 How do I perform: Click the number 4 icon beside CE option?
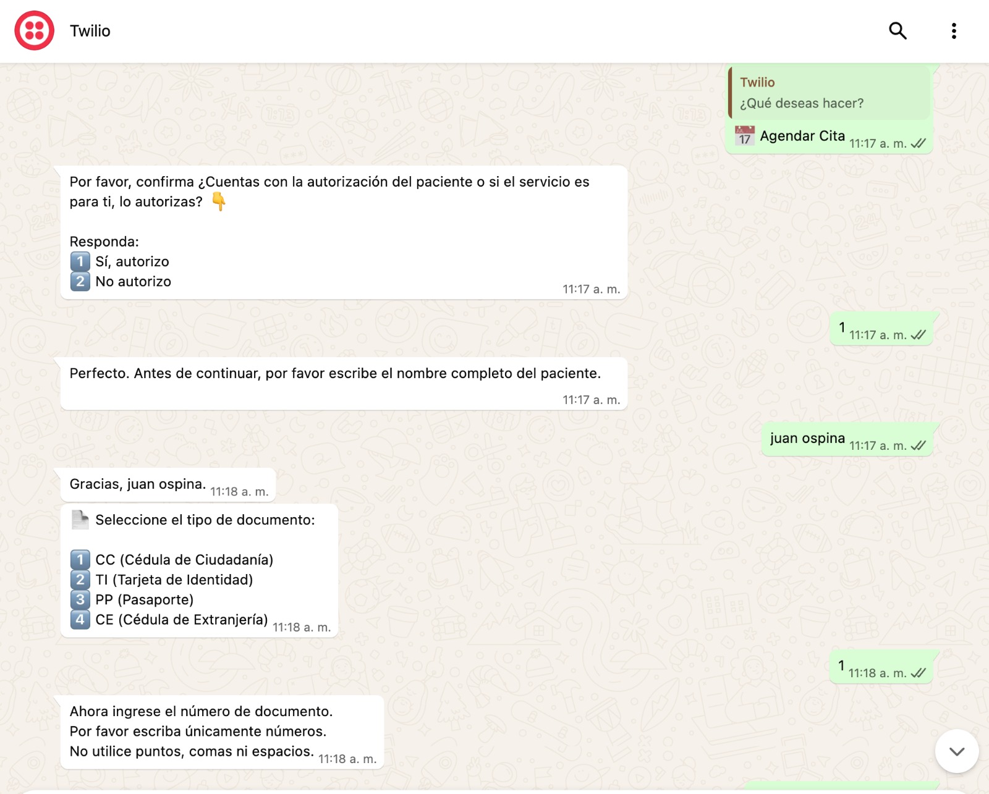[80, 619]
